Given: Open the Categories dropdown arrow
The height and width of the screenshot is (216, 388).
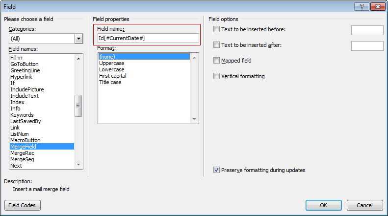Looking at the screenshot, I should click(x=78, y=39).
